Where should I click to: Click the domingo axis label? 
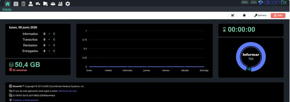click(x=204, y=70)
